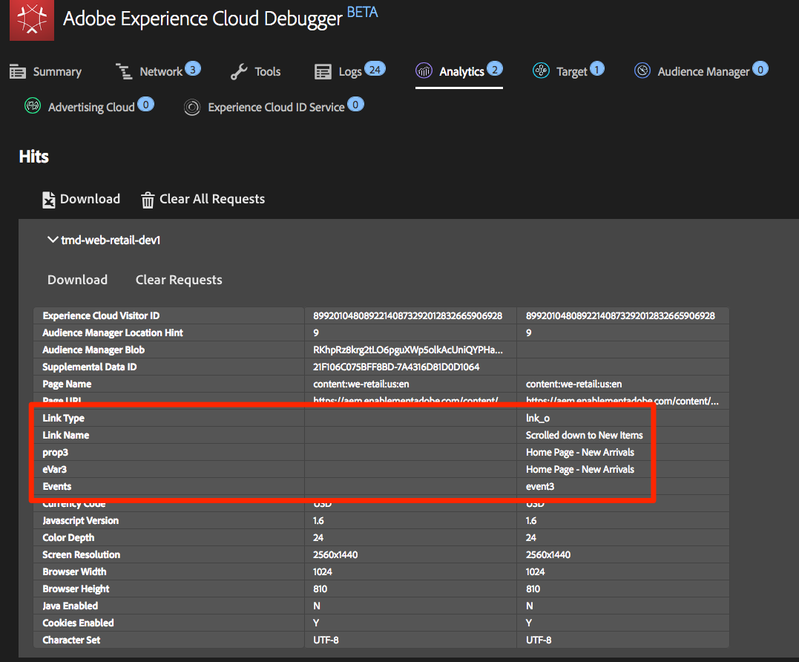This screenshot has width=799, height=662.
Task: Select the Link Name value cell
Action: tap(584, 435)
